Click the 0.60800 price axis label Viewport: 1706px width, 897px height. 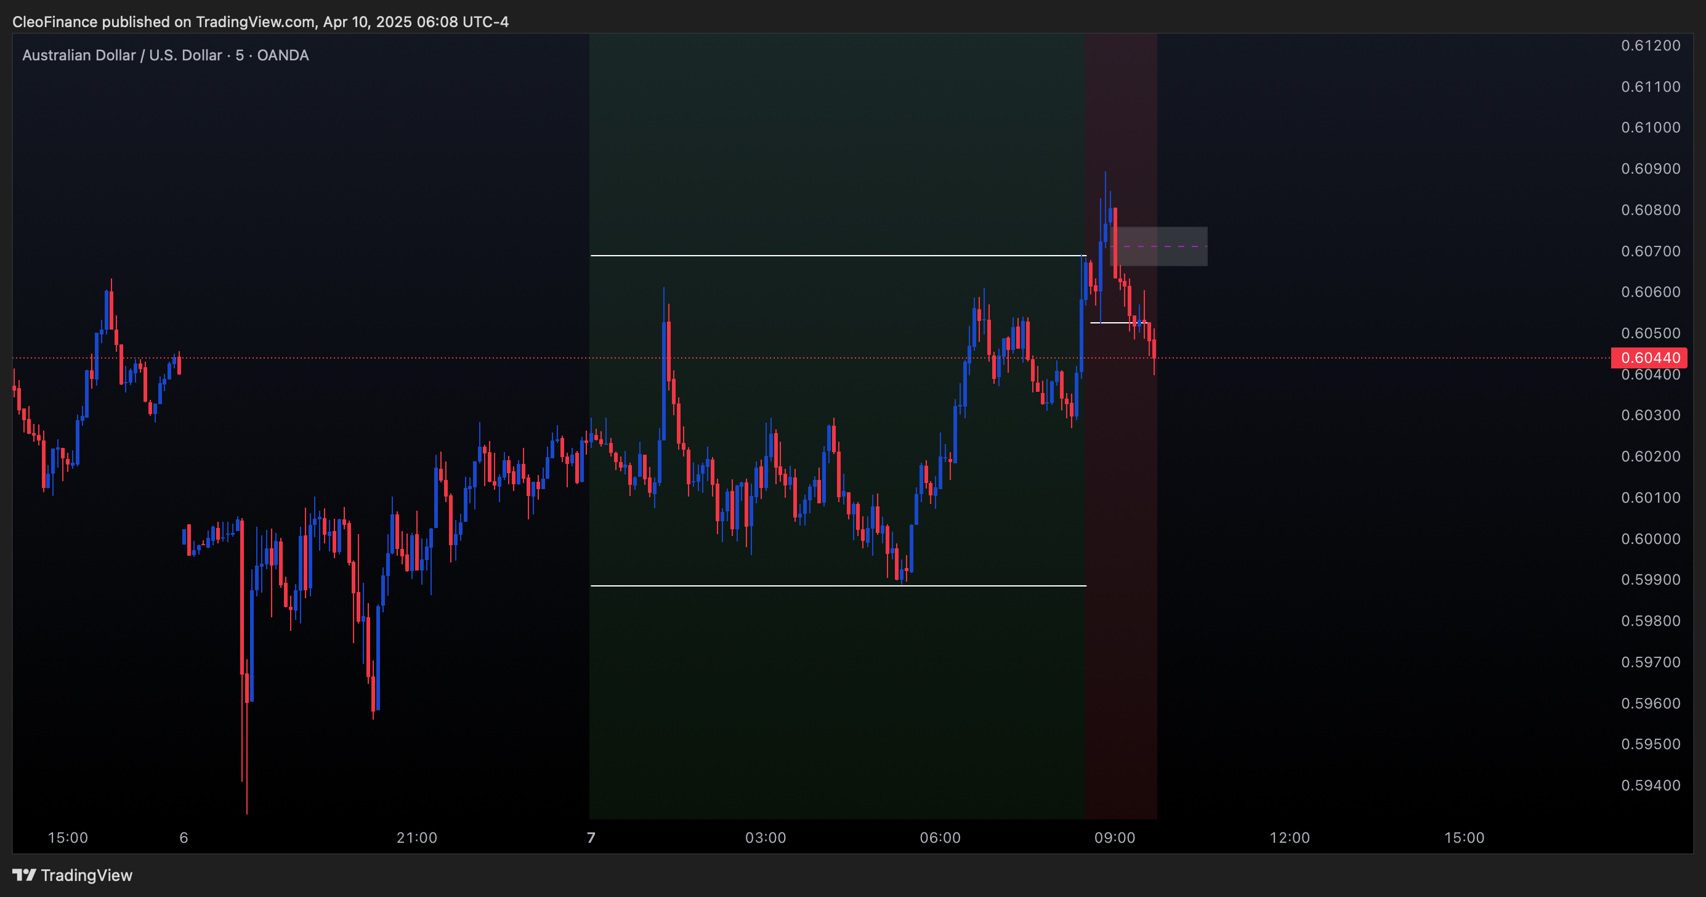1651,210
